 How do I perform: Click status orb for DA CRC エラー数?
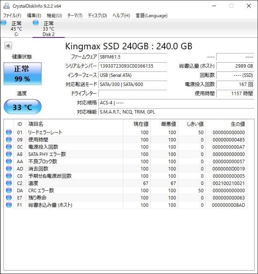pyautogui.click(x=9, y=190)
